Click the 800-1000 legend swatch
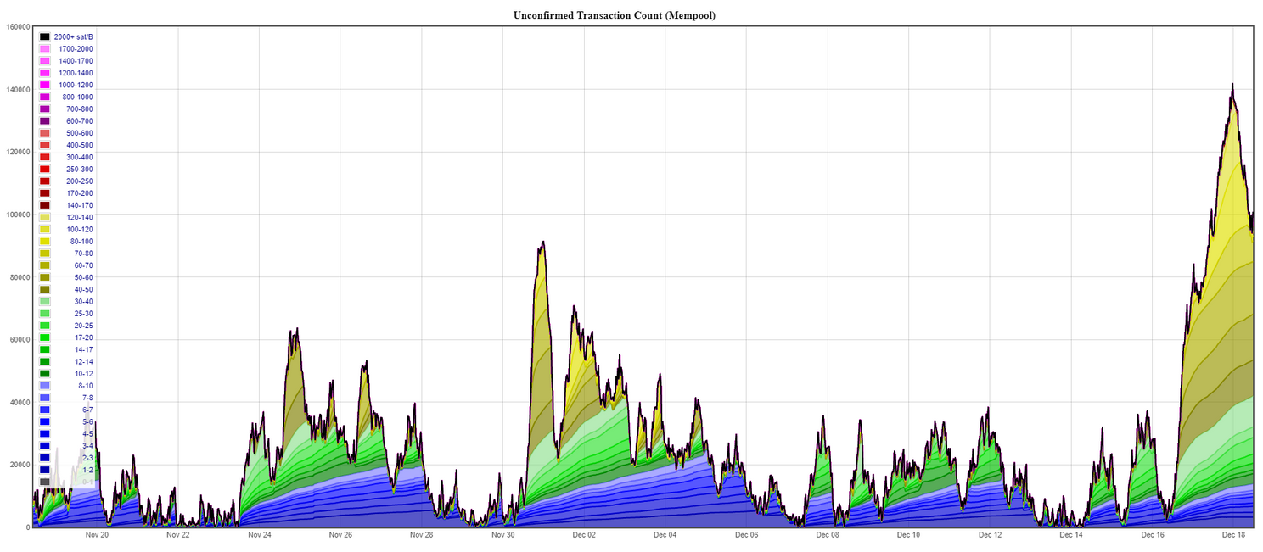Image resolution: width=1263 pixels, height=552 pixels. (x=45, y=98)
